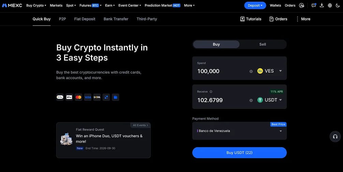The image size is (343, 172).
Task: Open the customer support headset button
Action: click(335, 137)
